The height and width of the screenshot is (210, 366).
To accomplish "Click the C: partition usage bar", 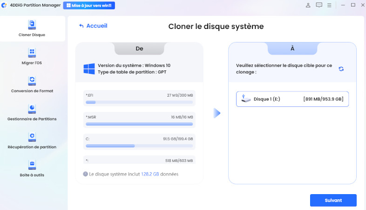I will 139,146.
